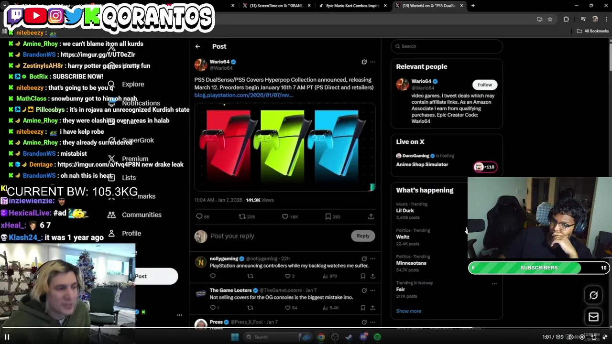Open All Bookmarks folder
The width and height of the screenshot is (612, 344).
(592, 31)
